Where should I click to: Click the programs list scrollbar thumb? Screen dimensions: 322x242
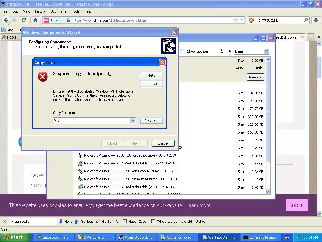click(x=268, y=112)
